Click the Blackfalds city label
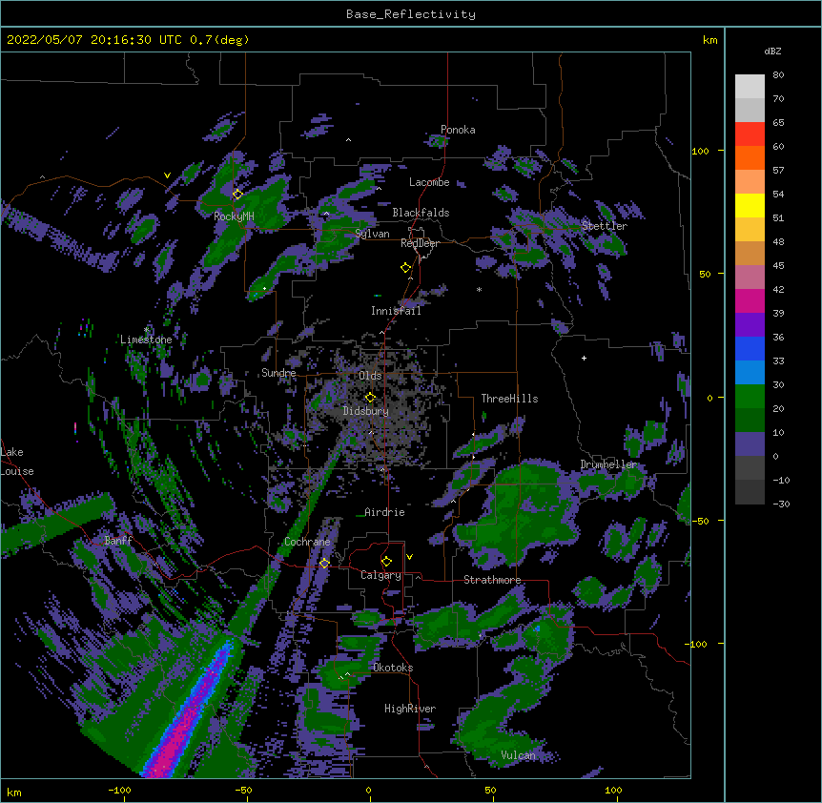The width and height of the screenshot is (822, 803). pos(421,213)
